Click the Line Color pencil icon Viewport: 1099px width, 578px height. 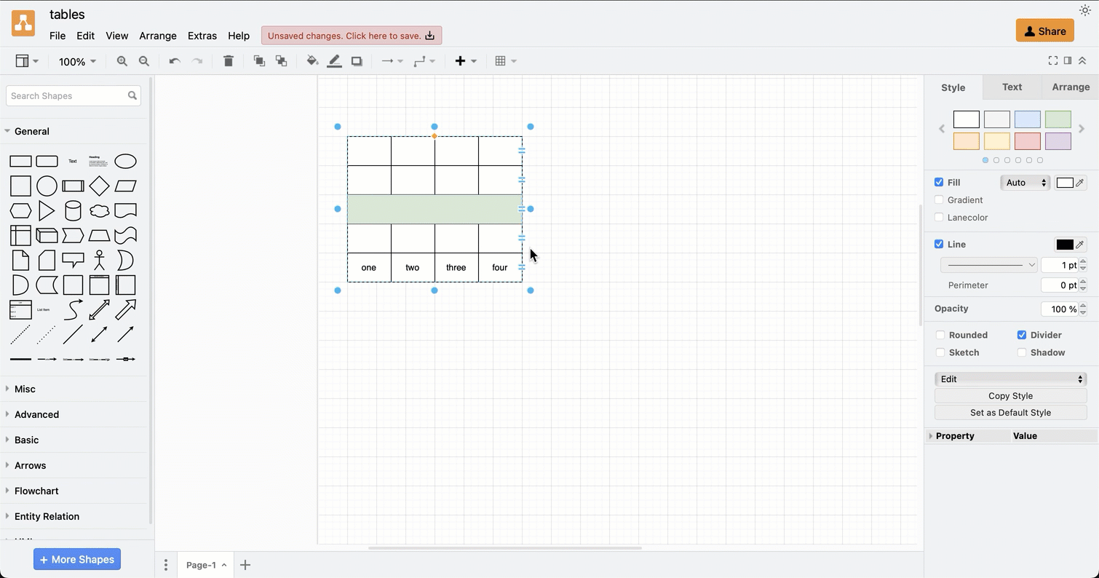coord(334,61)
